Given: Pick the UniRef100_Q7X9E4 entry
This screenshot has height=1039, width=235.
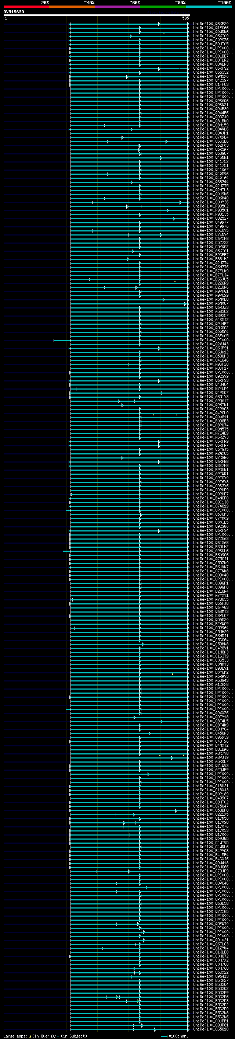Looking at the screenshot, I should tap(211, 137).
